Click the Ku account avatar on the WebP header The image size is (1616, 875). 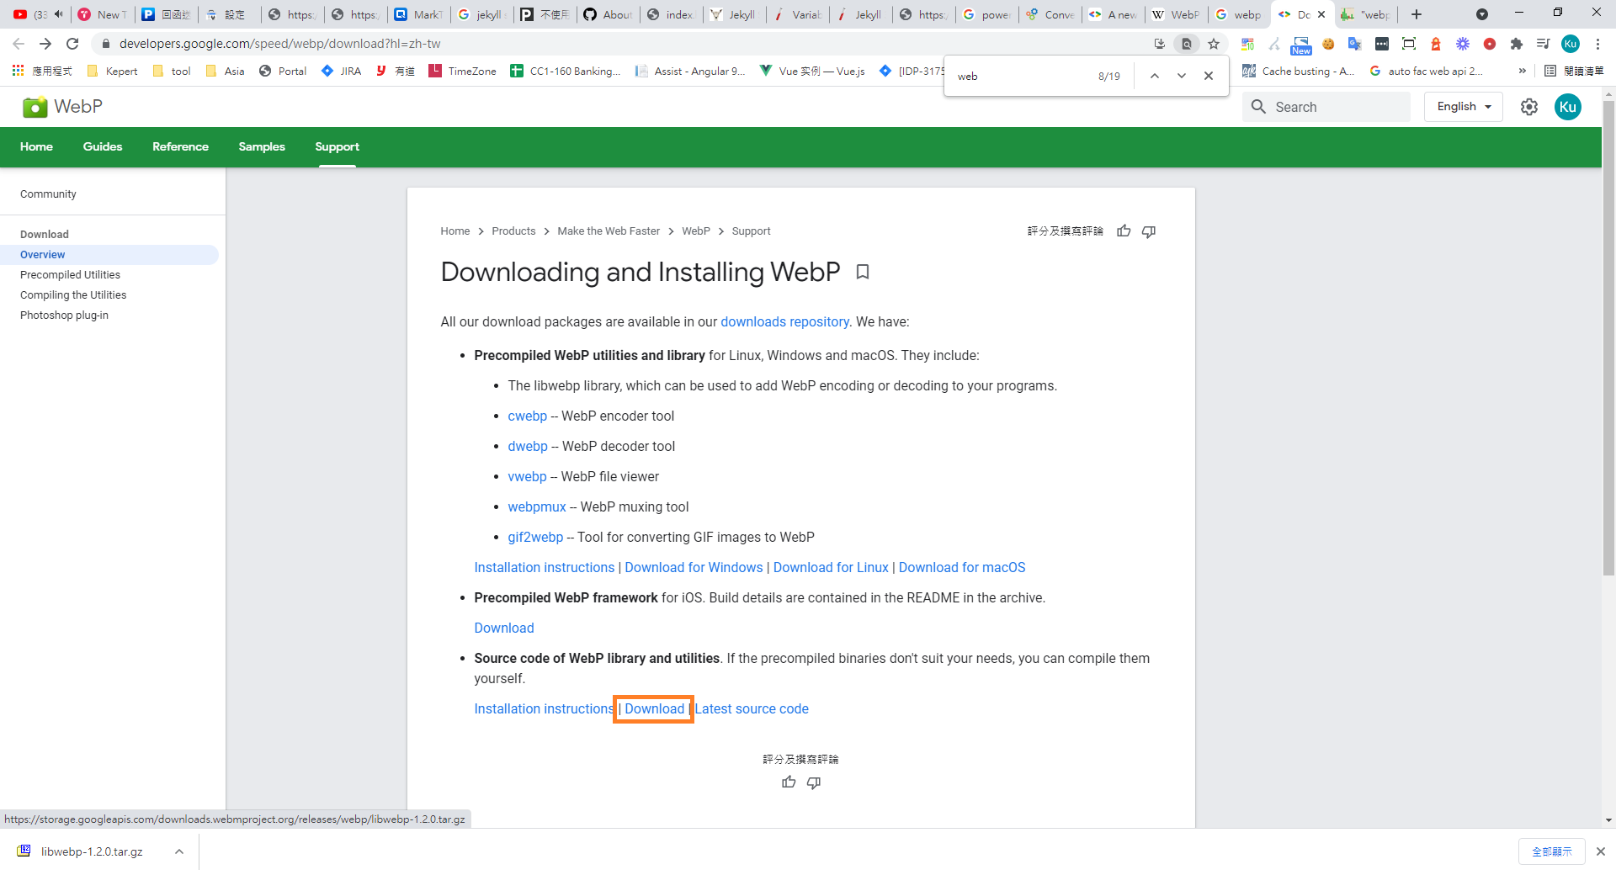click(x=1567, y=107)
